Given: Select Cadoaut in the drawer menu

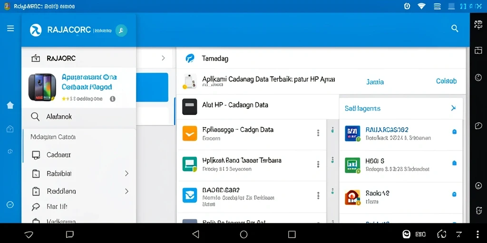Looking at the screenshot, I should tap(79, 155).
